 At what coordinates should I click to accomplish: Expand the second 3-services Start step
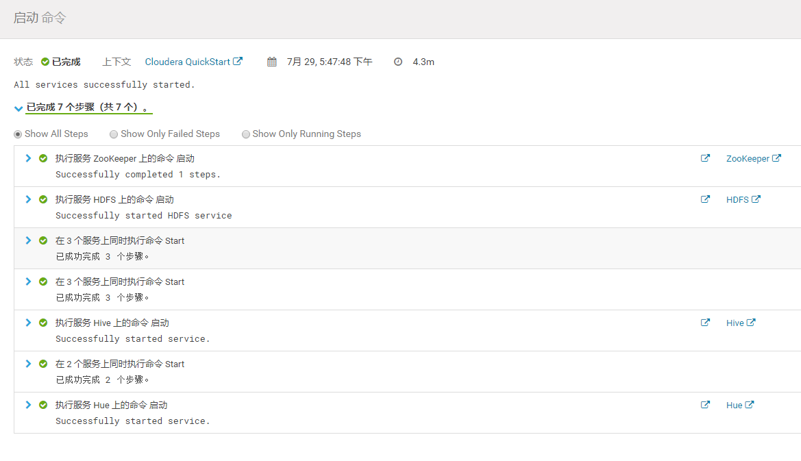click(28, 282)
